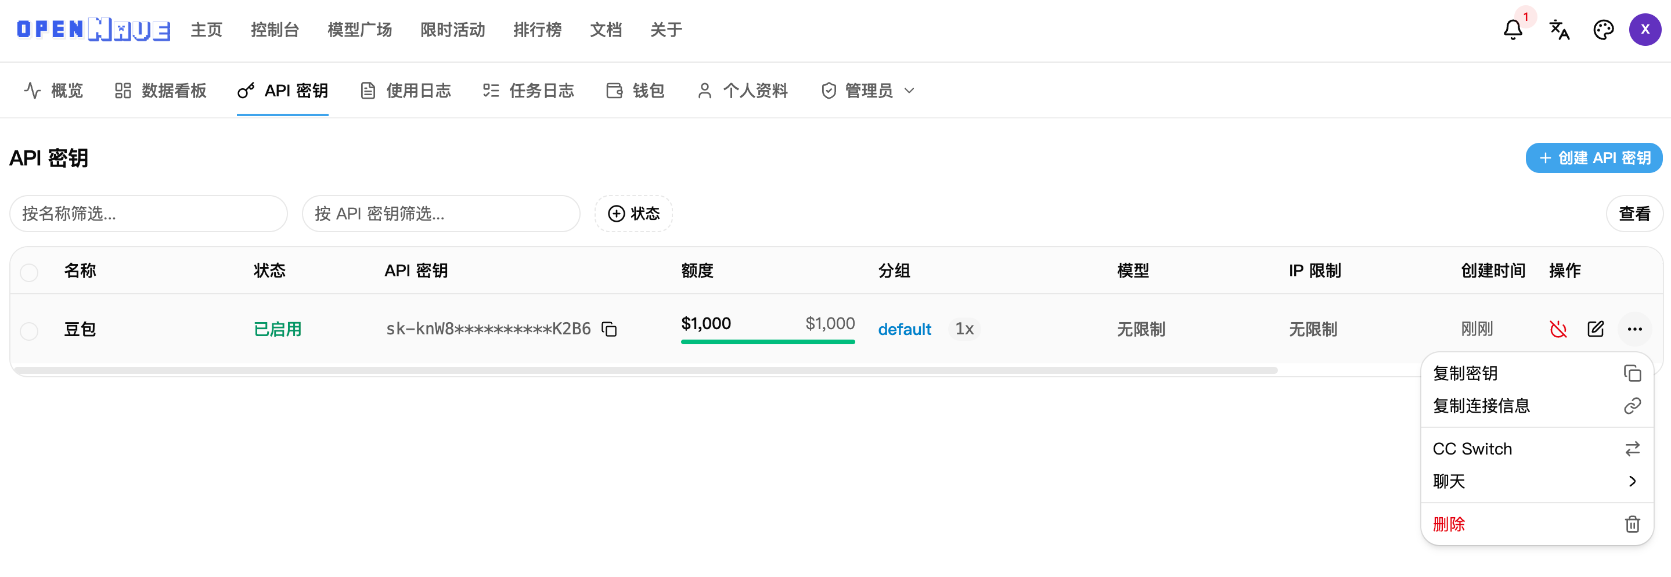Switch to the 数据看板 tab
This screenshot has width=1671, height=577.
point(160,91)
